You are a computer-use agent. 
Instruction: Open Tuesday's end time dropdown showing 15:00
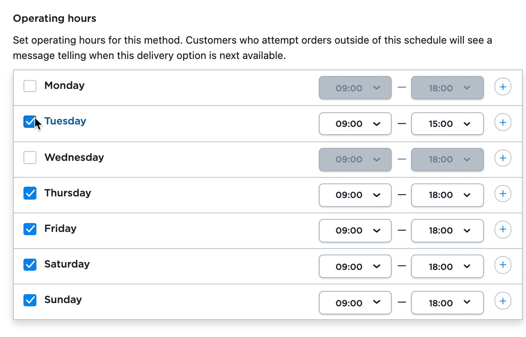pos(447,124)
